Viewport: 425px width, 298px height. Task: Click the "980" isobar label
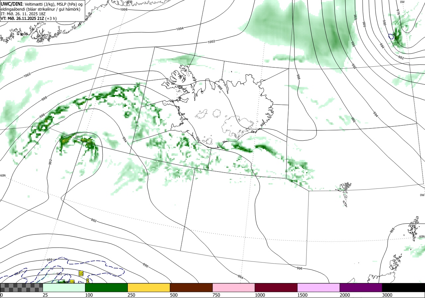(x=384, y=24)
